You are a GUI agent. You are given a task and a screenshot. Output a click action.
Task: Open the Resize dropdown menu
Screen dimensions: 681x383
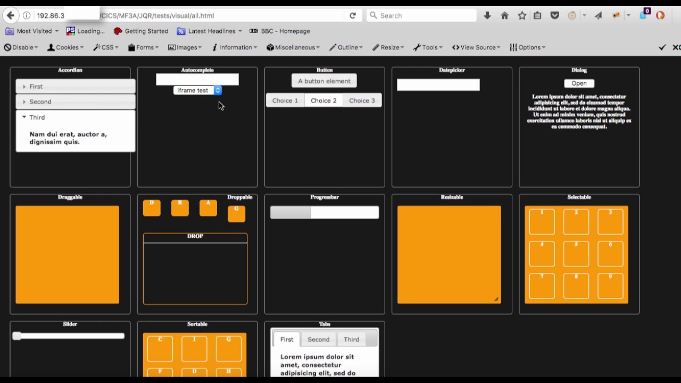pyautogui.click(x=388, y=47)
